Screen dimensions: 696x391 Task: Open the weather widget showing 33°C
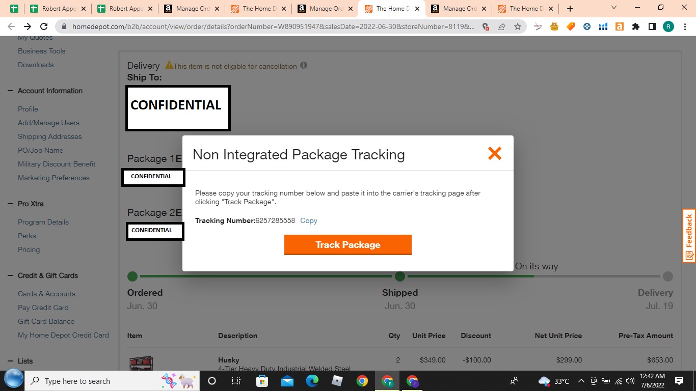pos(554,381)
